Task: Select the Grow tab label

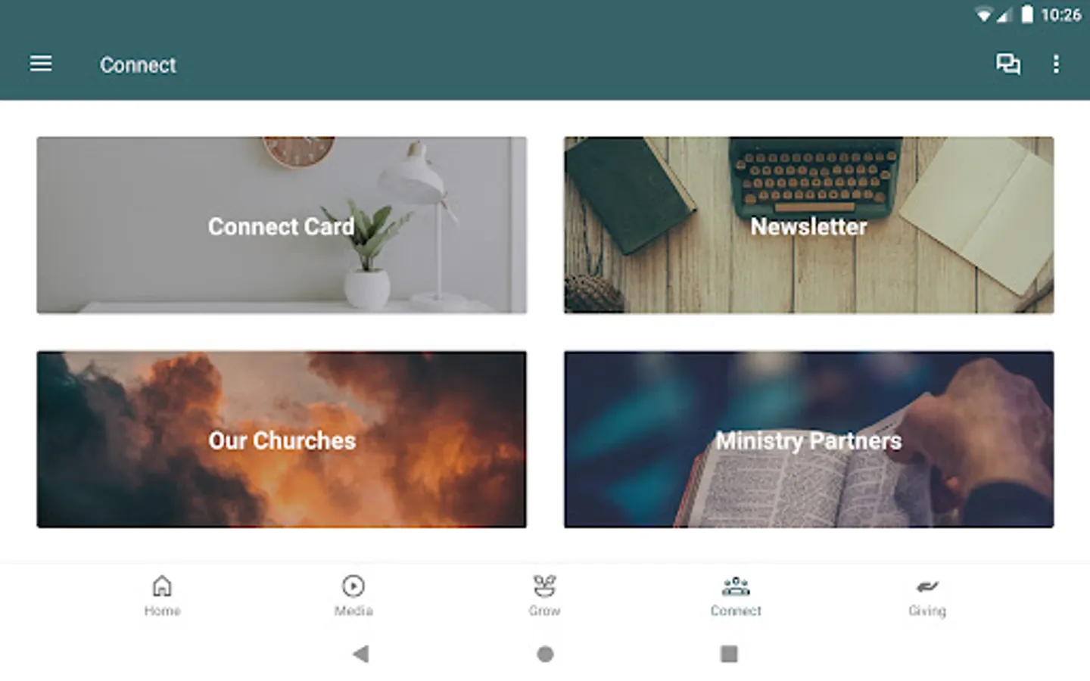Action: click(x=544, y=611)
